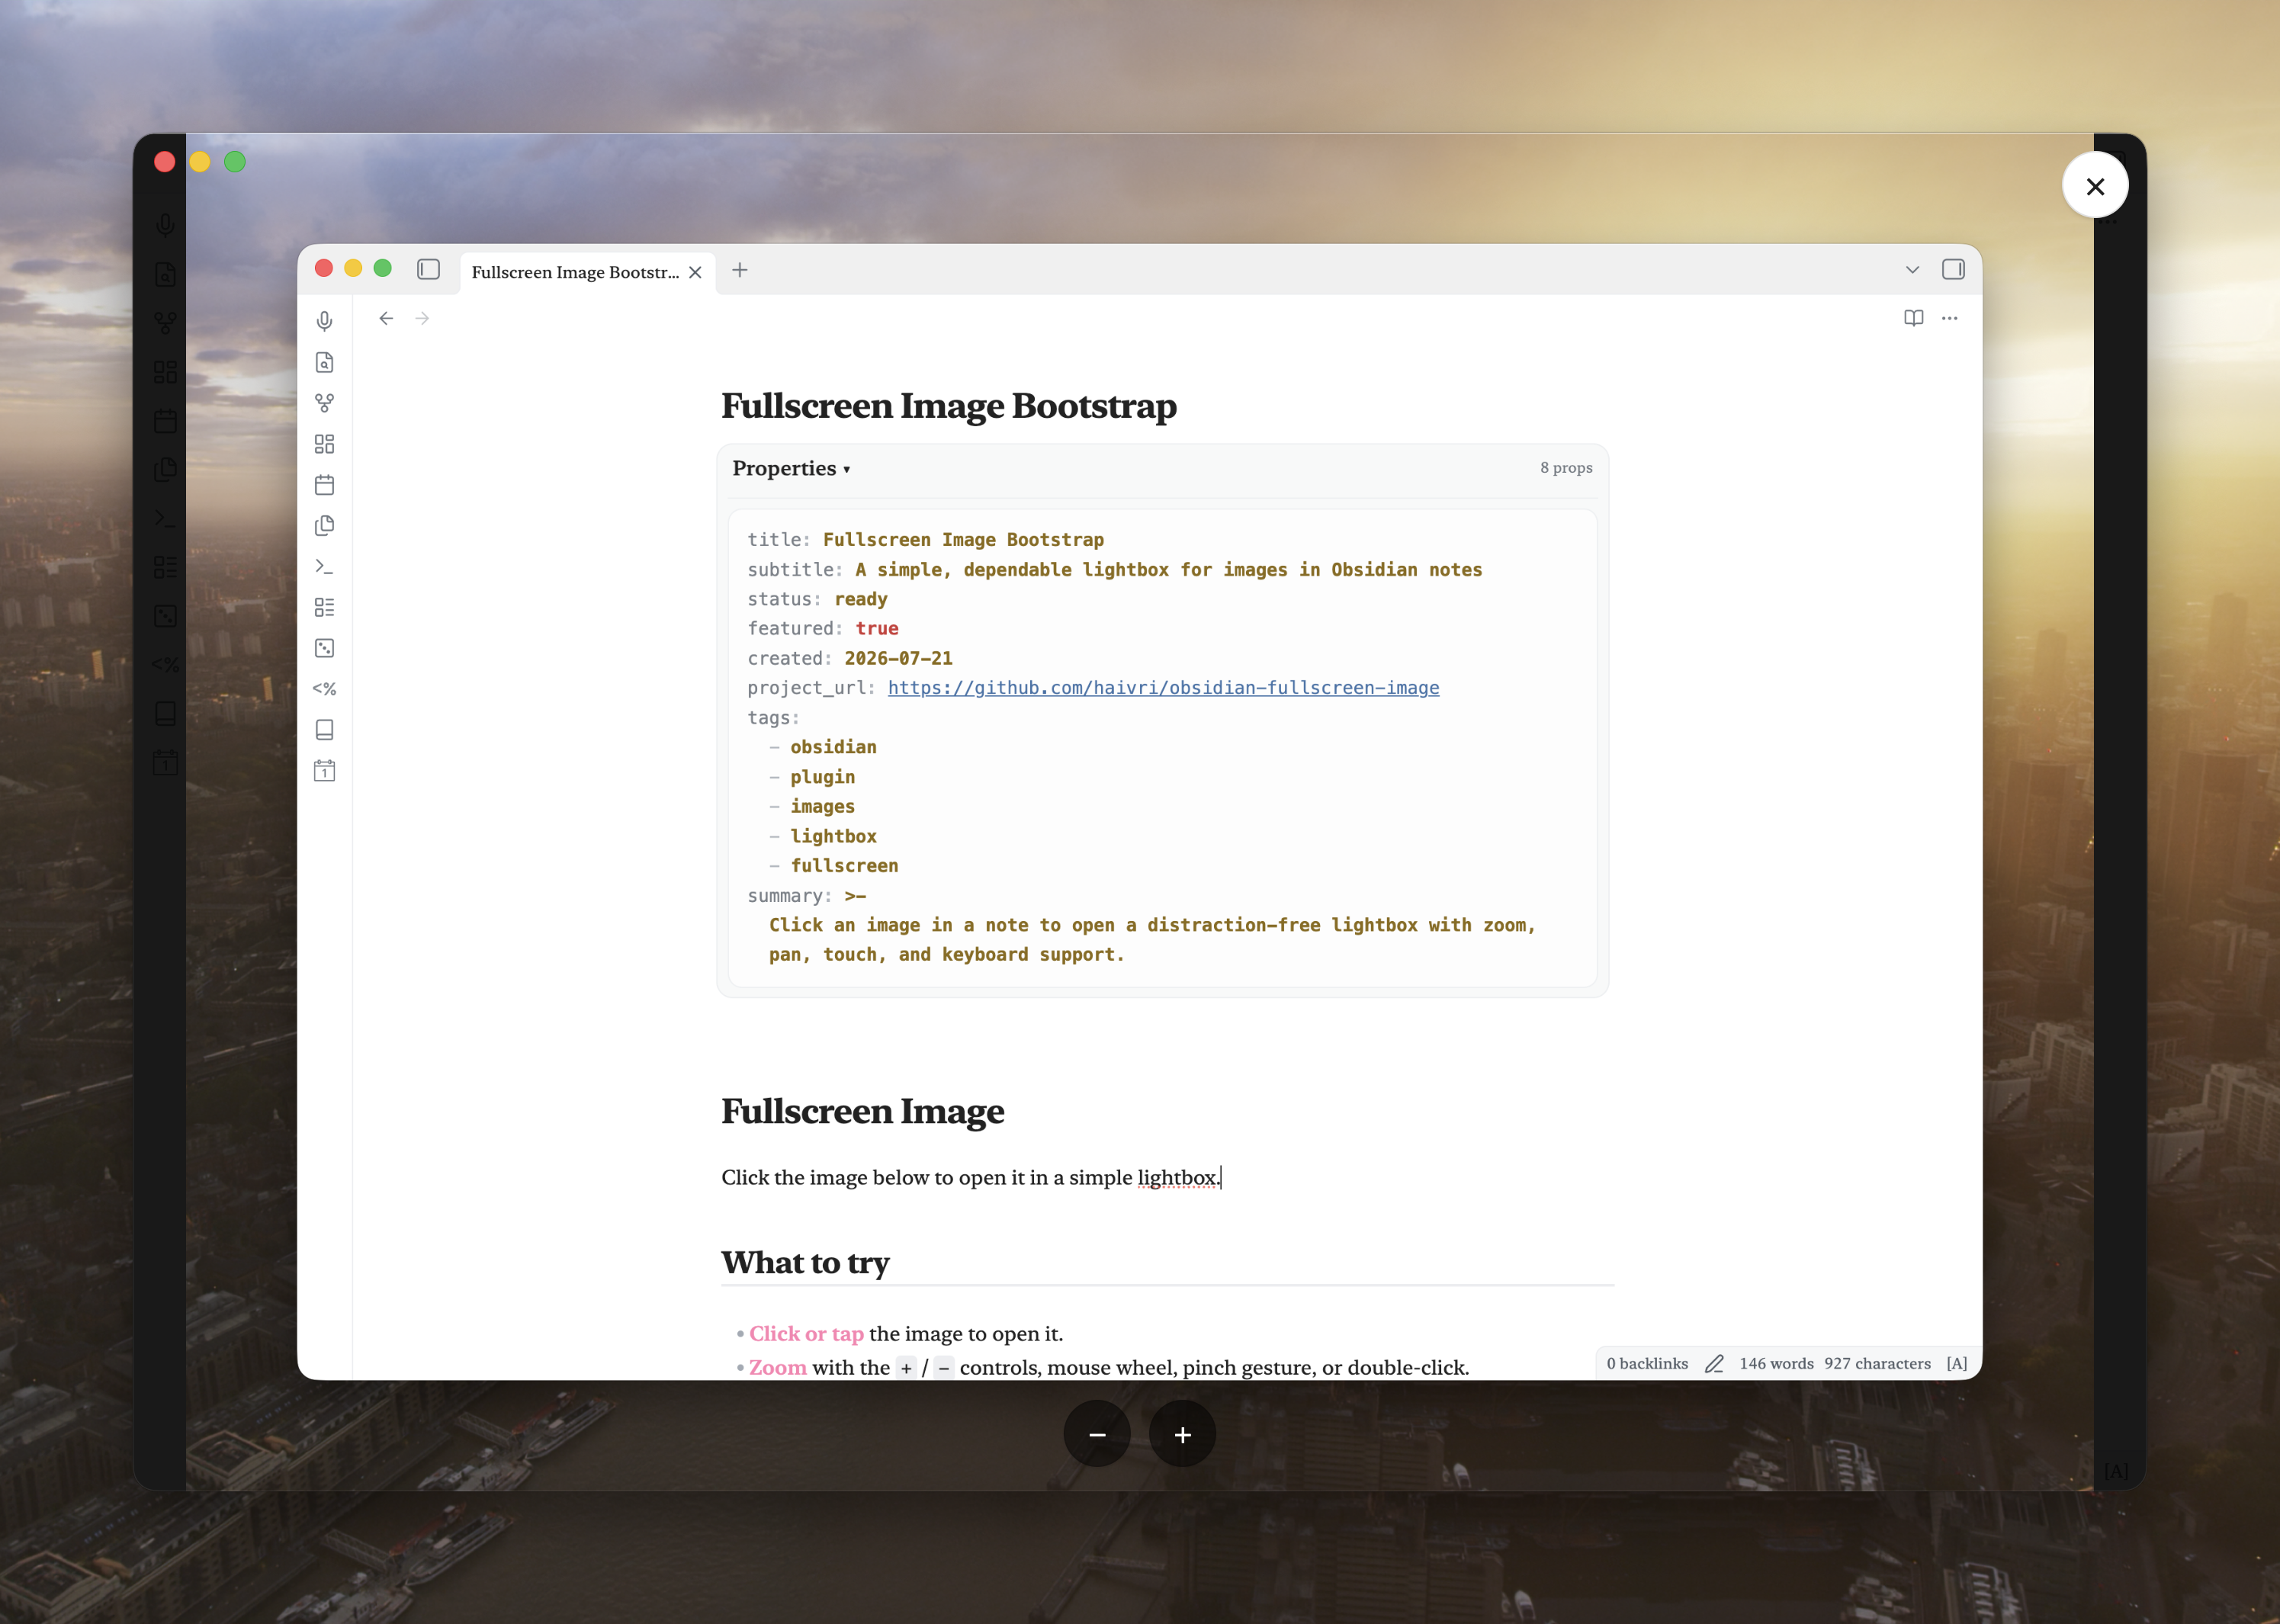
Task: Navigate forward with the right arrow
Action: click(x=422, y=318)
